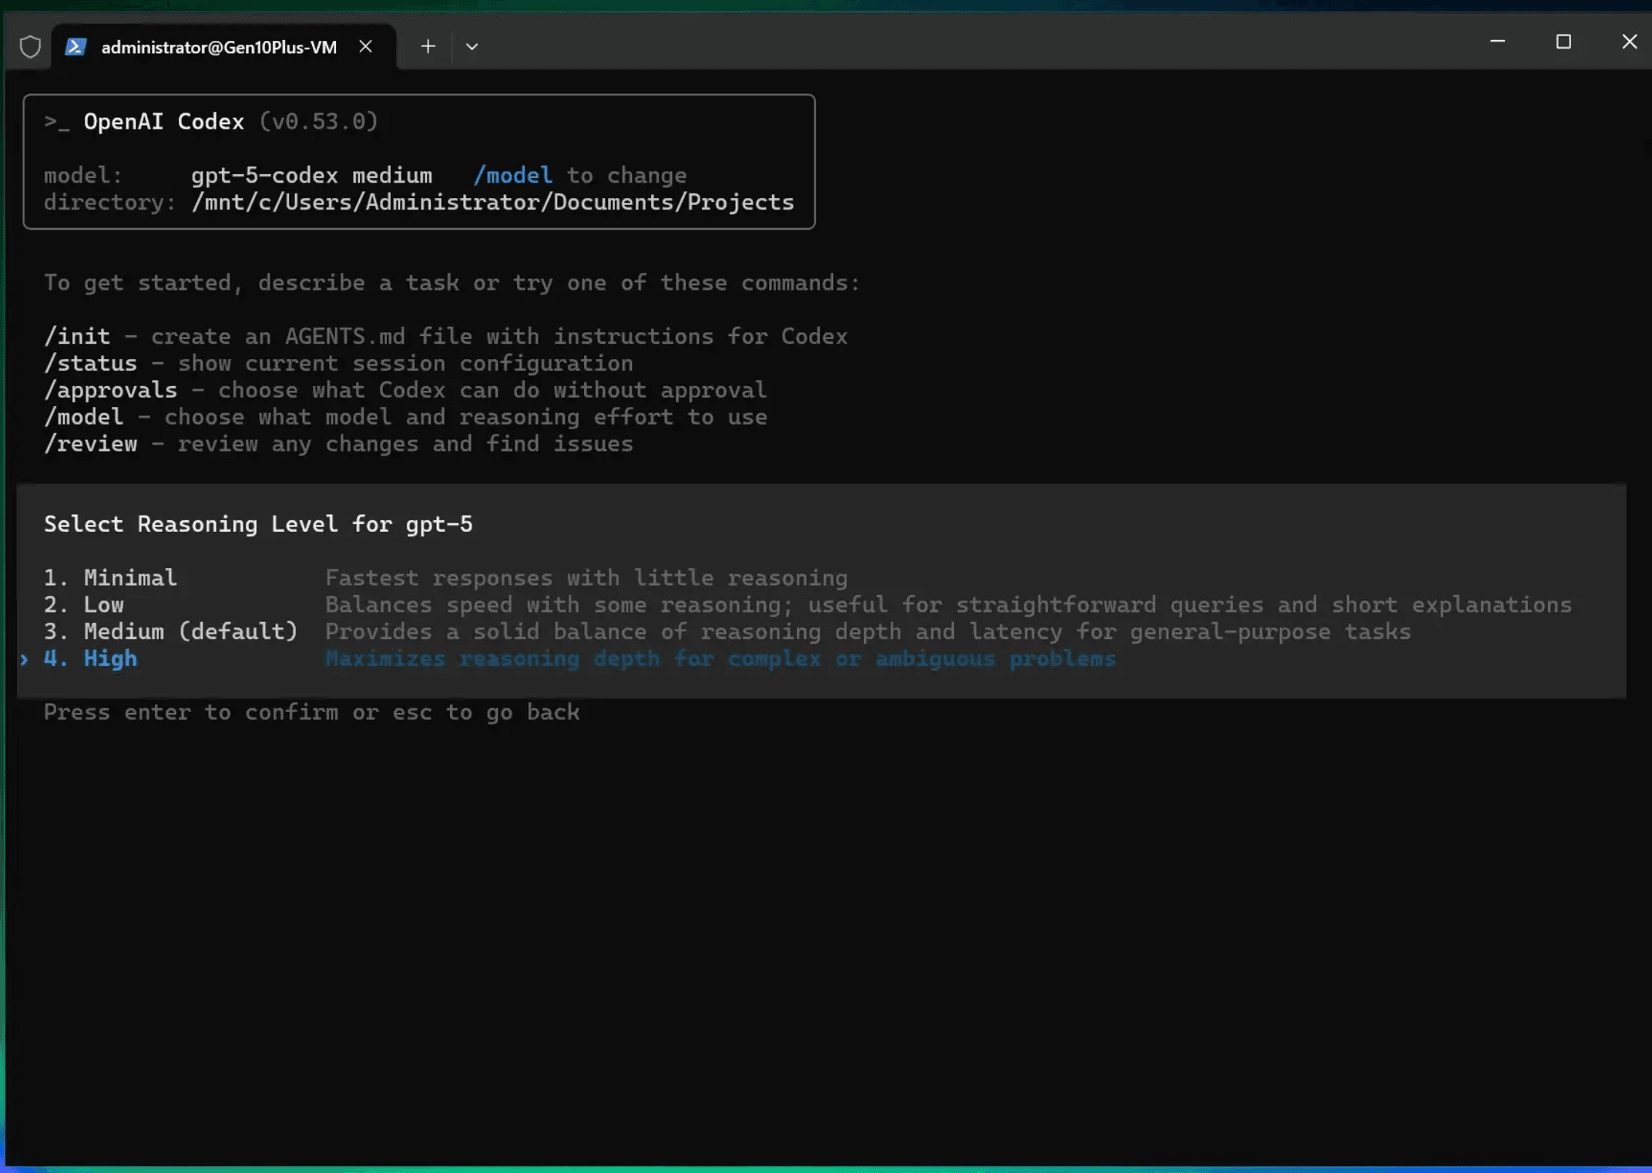Click the PowerShell icon on the tab
The image size is (1652, 1173).
(x=75, y=47)
